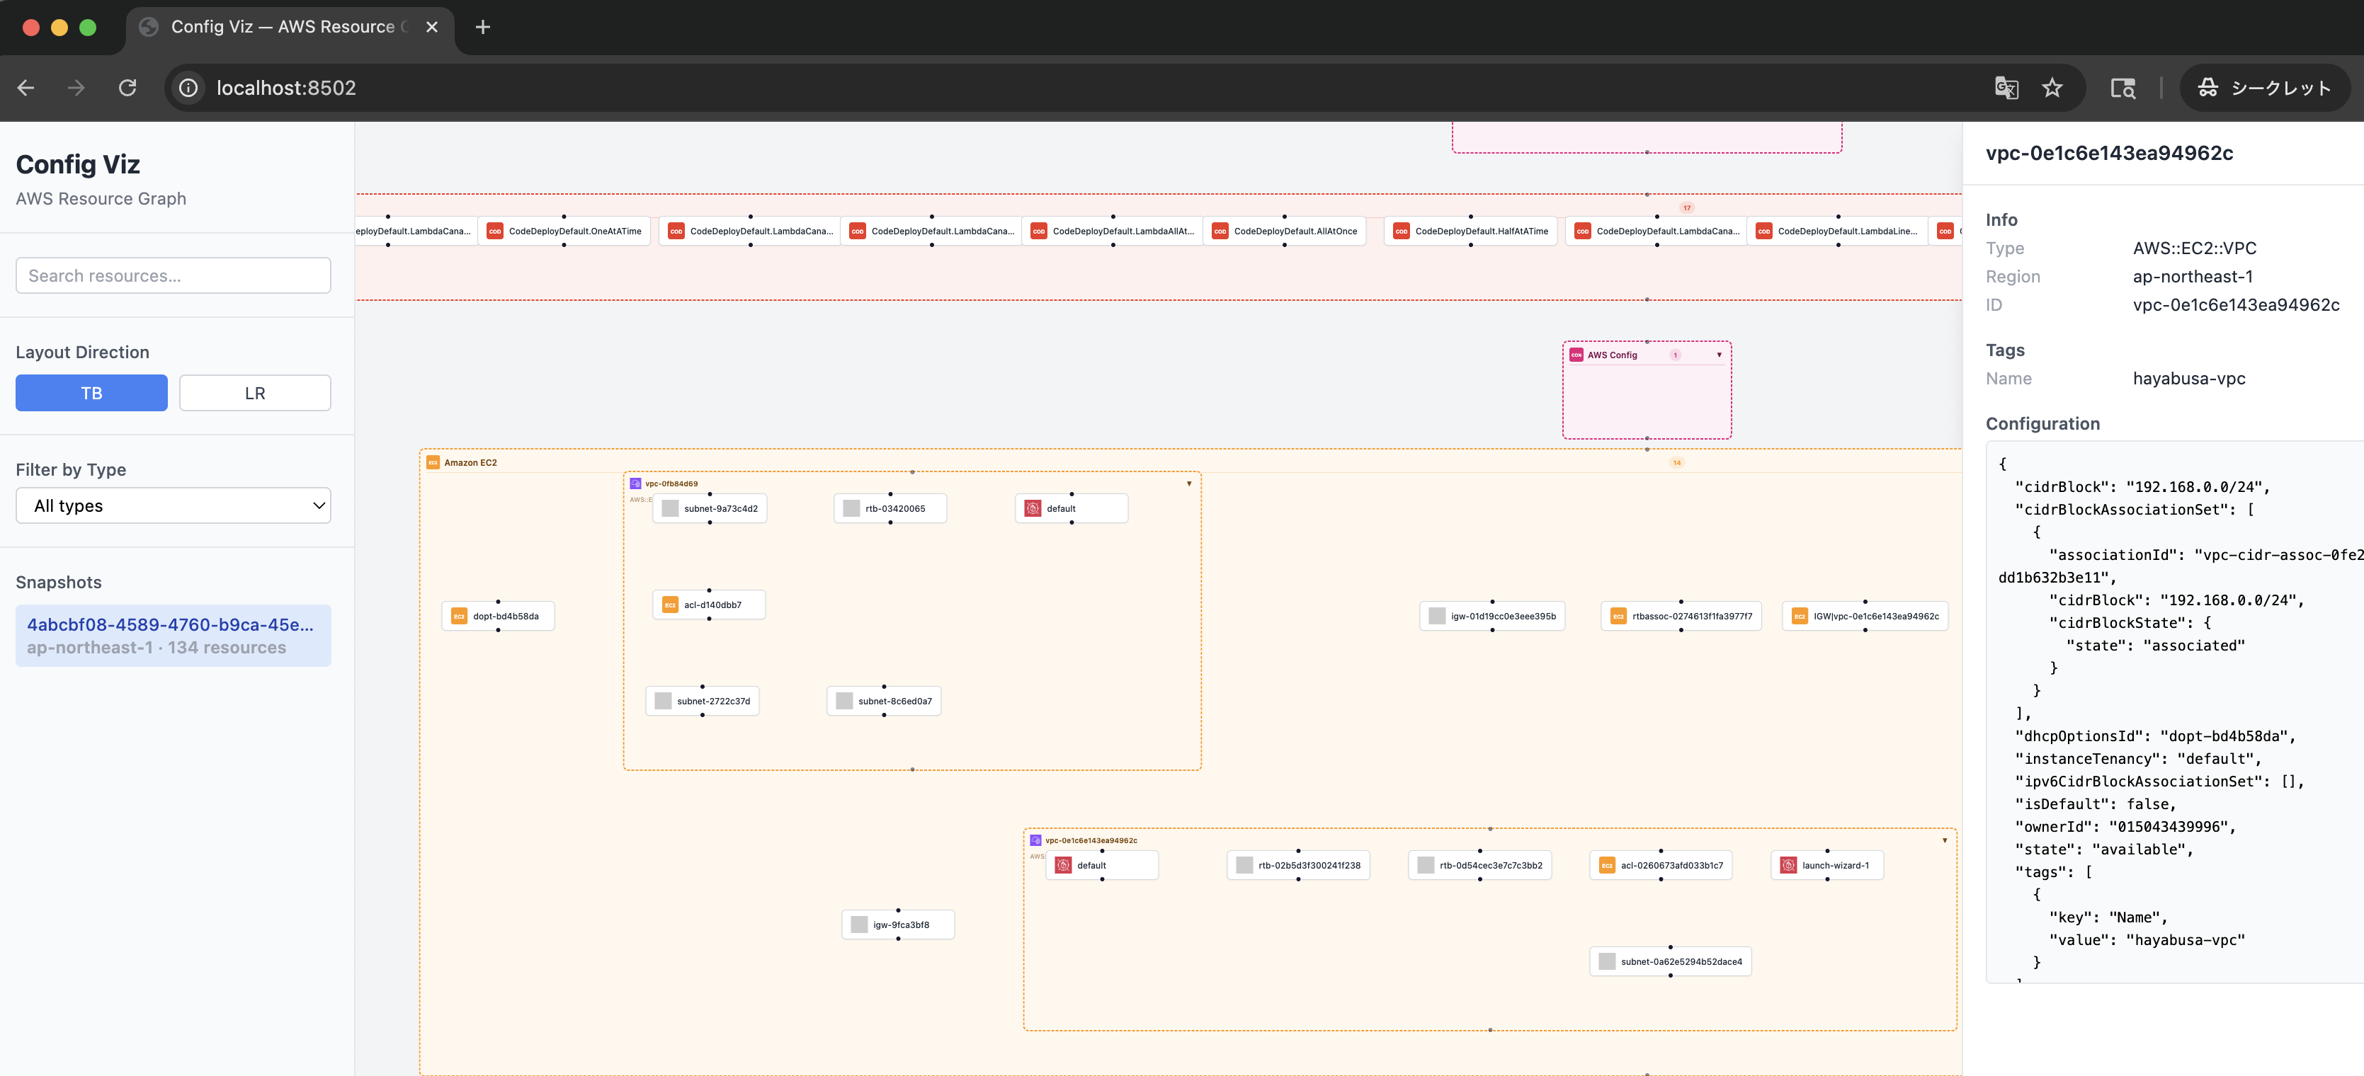This screenshot has height=1076, width=2364.
Task: Select the subnet-8c6ed0a7 node
Action: tap(884, 702)
